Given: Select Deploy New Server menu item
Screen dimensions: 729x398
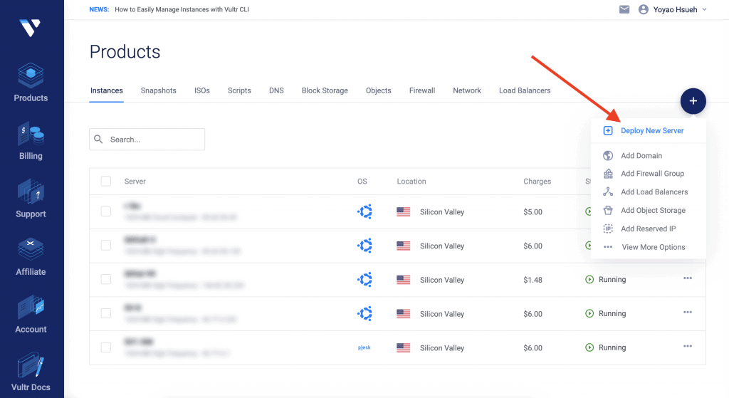Looking at the screenshot, I should click(651, 131).
